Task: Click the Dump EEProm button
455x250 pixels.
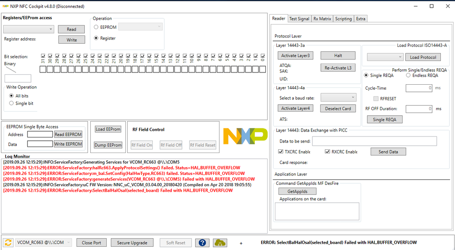Action: point(108,145)
